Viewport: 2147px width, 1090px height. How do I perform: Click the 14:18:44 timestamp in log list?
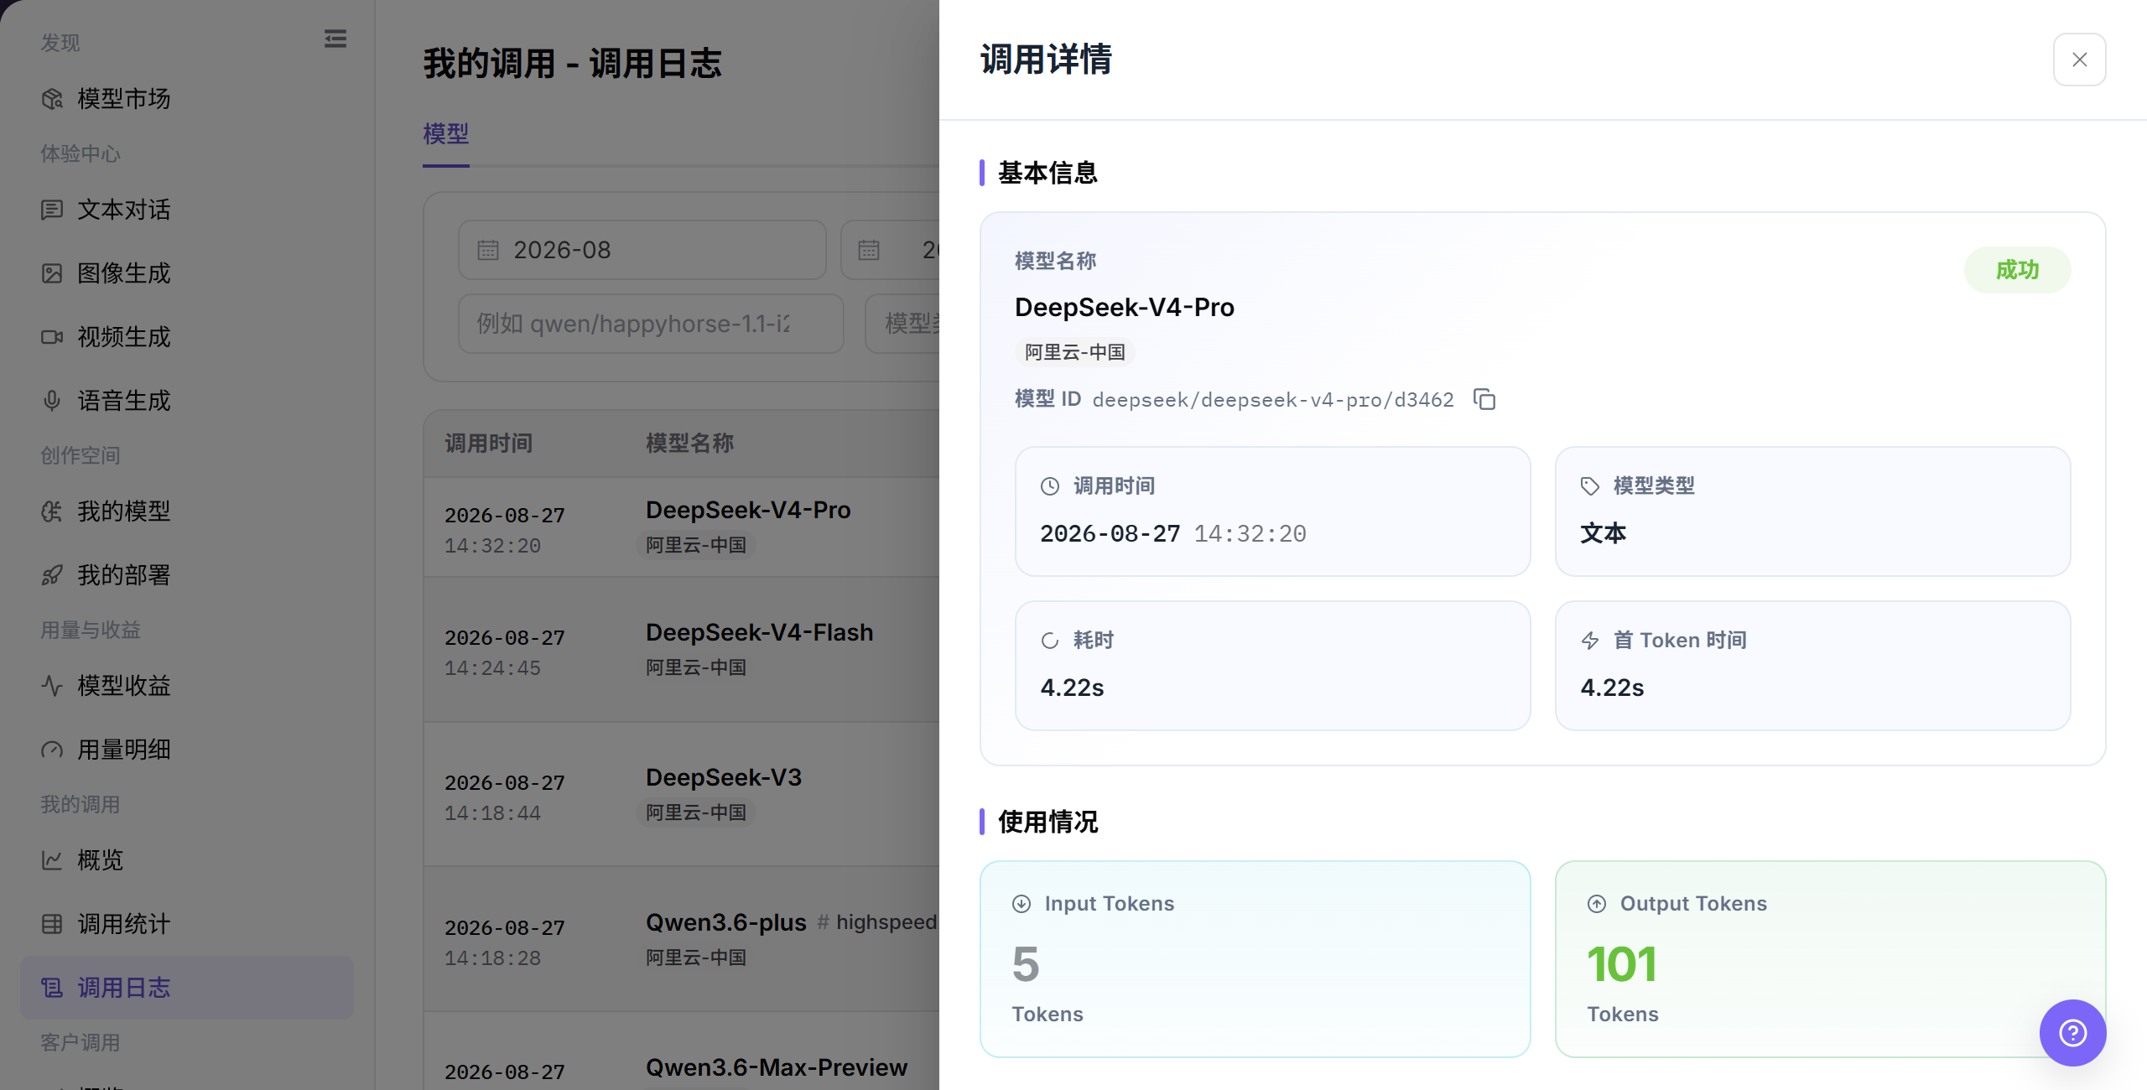(492, 813)
